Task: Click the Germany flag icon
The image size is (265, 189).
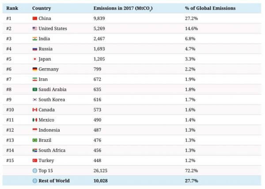Action: click(x=35, y=69)
